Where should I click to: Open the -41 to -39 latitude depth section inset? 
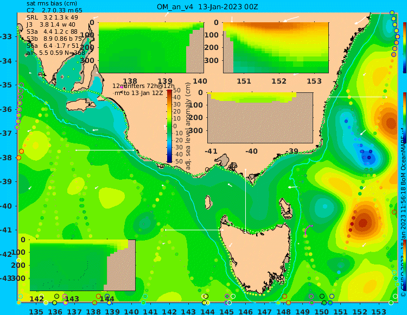pos(260,118)
